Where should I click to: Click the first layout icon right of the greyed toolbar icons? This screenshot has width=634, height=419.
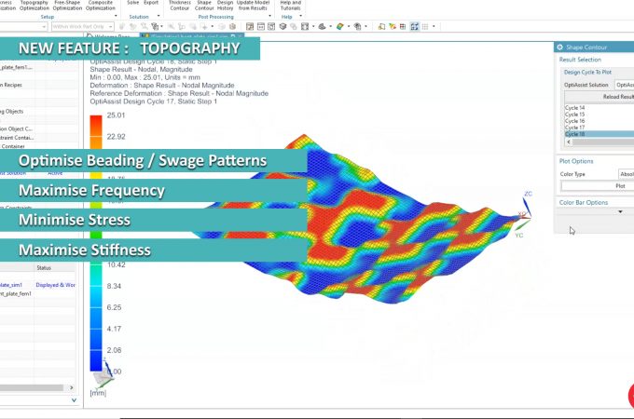point(250,27)
